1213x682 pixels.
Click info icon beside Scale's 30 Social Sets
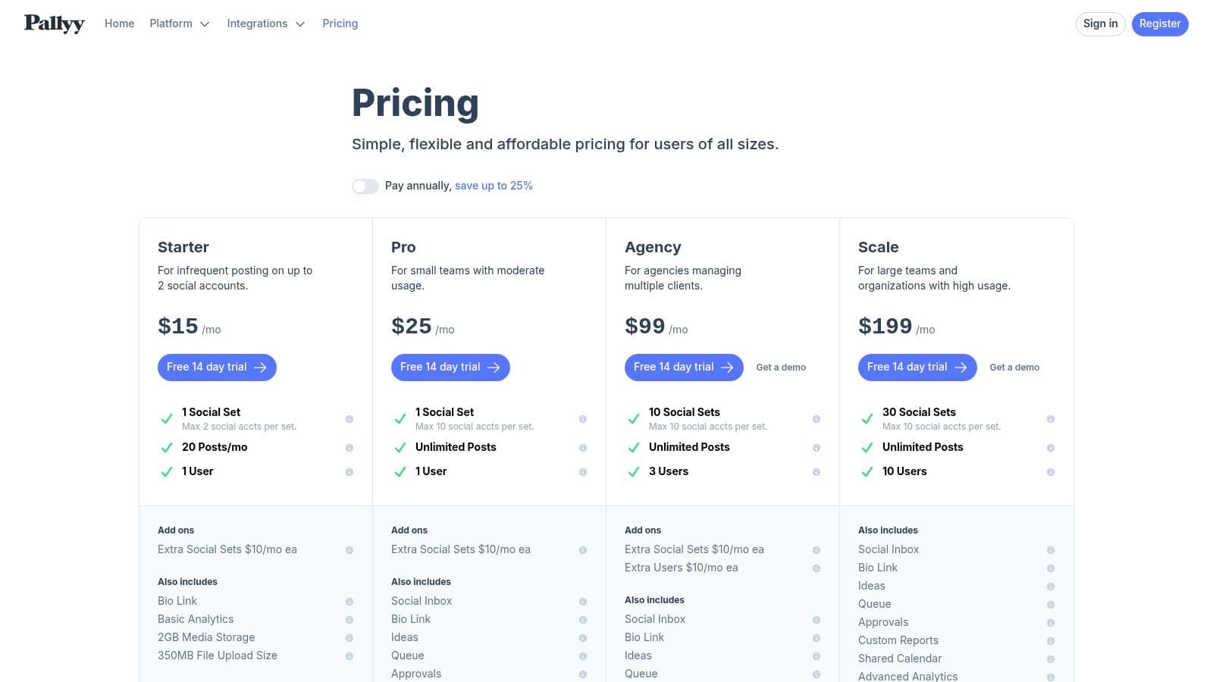click(x=1051, y=419)
